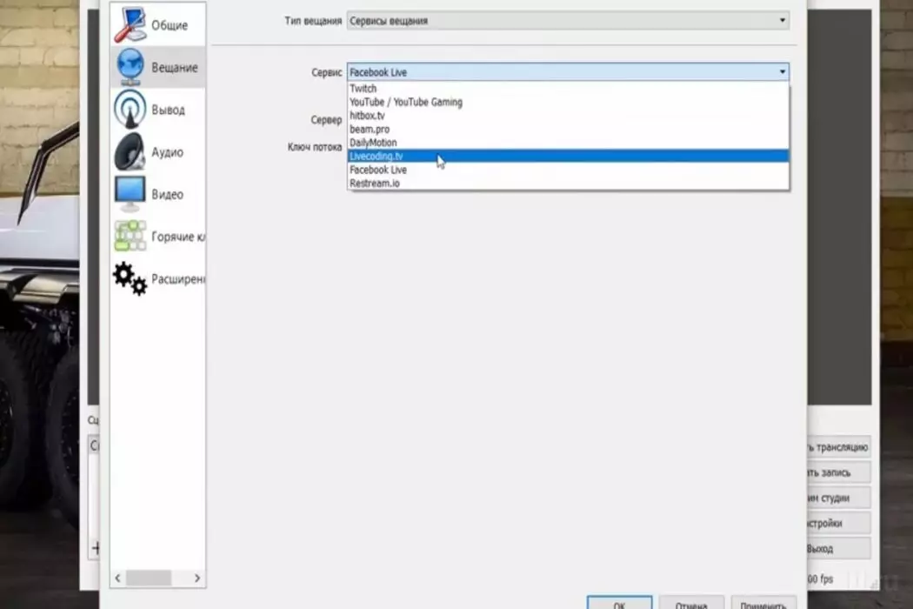Viewport: 913px width, 609px height.
Task: Select beam.pro from the list
Action: click(568, 129)
